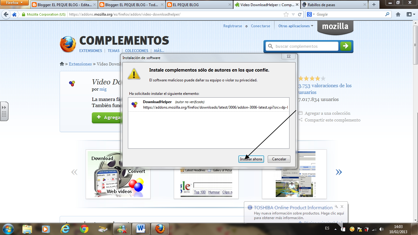Go back with the browser back arrow
This screenshot has height=235, width=418.
(x=6, y=14)
